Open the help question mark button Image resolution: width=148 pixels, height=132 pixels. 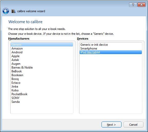133,5
